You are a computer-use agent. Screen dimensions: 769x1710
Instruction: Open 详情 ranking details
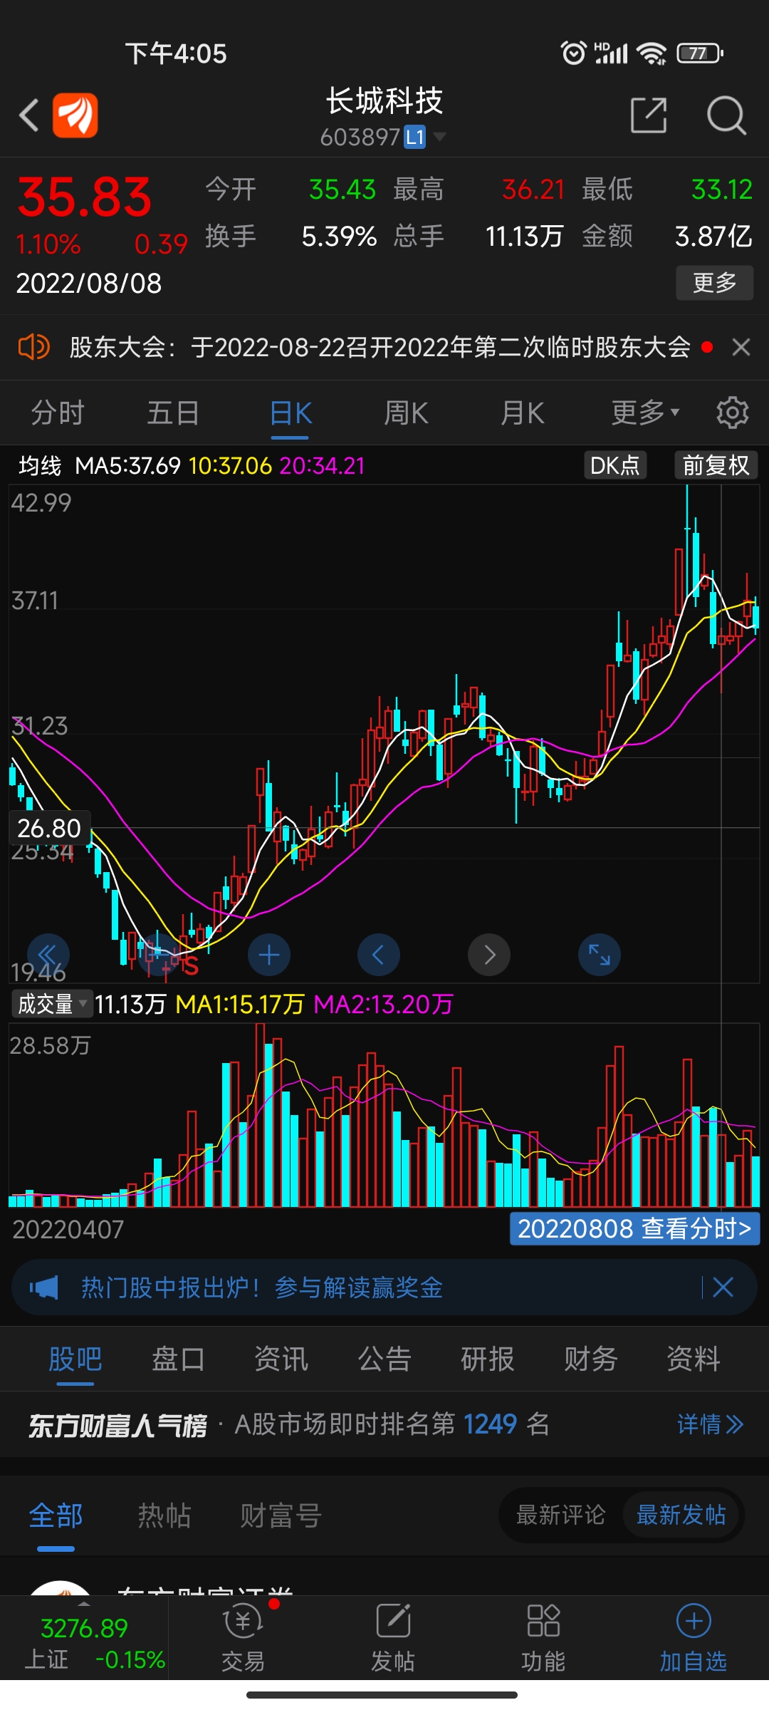pyautogui.click(x=710, y=1424)
